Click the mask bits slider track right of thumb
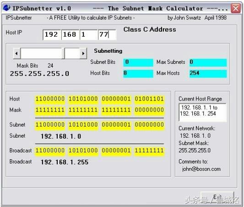244x207 pixels. pyautogui.click(x=72, y=53)
